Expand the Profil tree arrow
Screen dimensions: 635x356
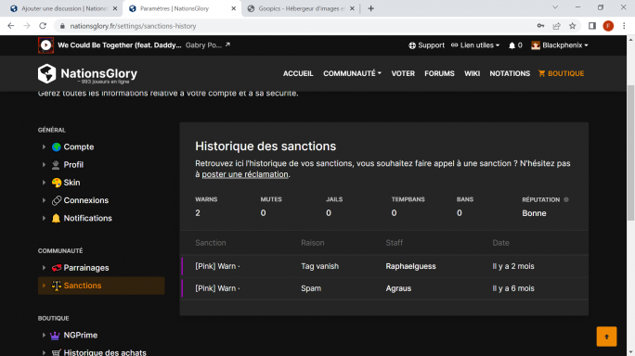[44, 165]
